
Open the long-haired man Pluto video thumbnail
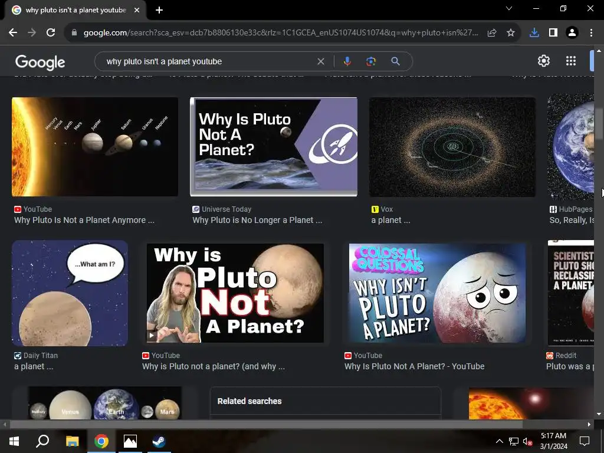235,293
